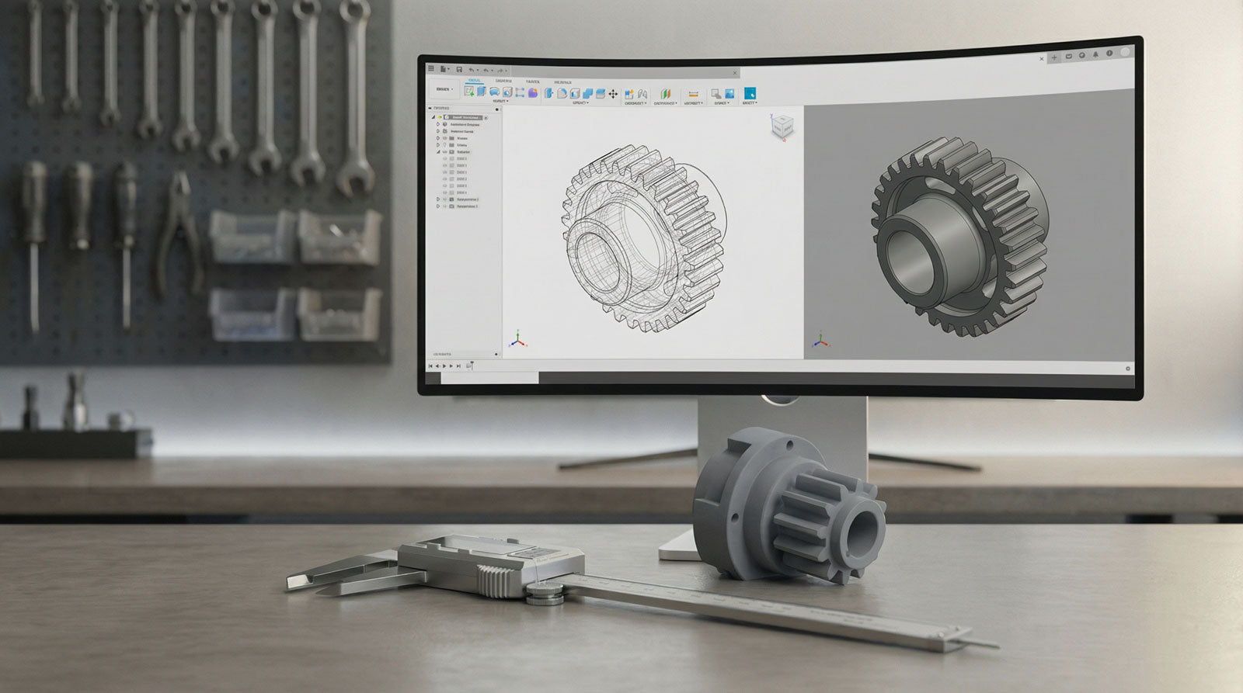Open the Create group dropdown label

[500, 101]
